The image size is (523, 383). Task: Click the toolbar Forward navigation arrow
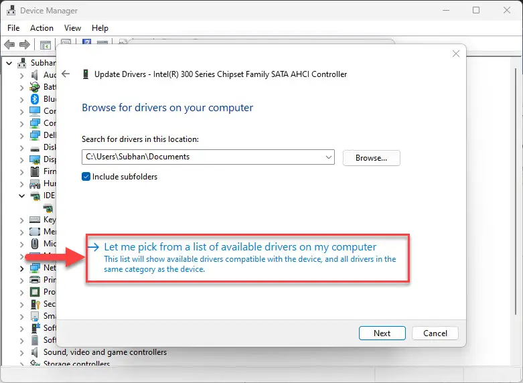[x=25, y=44]
